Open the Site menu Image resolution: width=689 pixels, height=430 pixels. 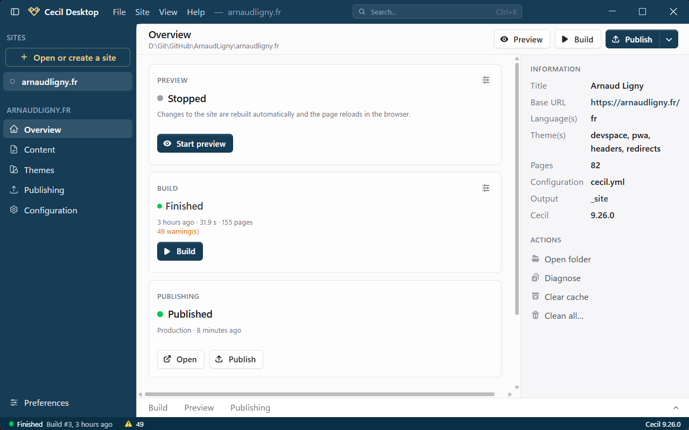[x=143, y=12]
